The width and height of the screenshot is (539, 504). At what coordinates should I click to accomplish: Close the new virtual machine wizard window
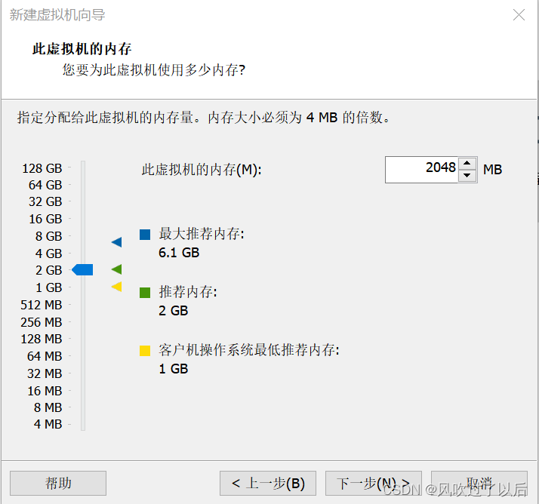coord(519,15)
